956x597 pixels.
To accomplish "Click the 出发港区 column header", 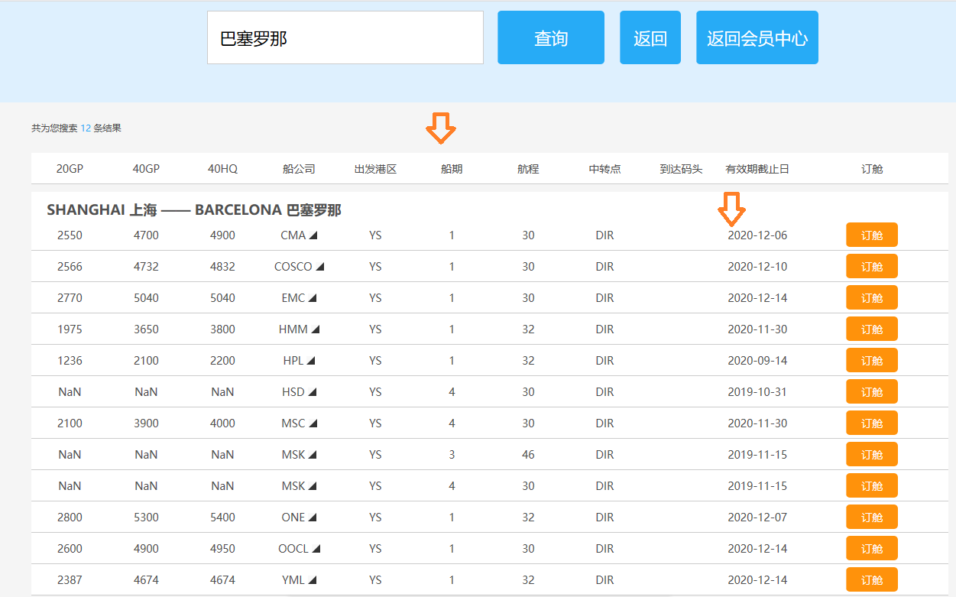I will point(375,169).
